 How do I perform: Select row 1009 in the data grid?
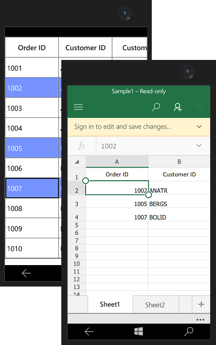point(32,228)
